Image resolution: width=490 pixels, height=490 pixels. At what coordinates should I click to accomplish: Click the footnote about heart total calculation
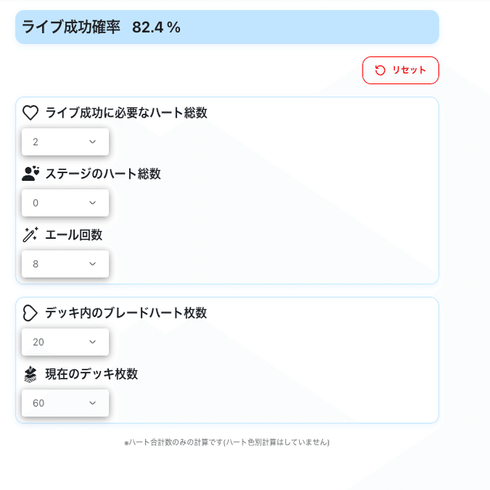(x=226, y=442)
